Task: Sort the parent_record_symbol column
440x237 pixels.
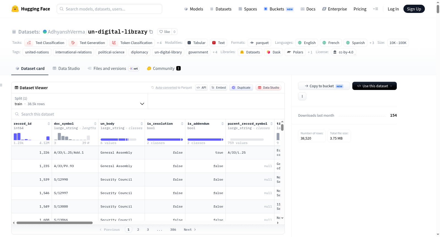Action: click(x=271, y=124)
